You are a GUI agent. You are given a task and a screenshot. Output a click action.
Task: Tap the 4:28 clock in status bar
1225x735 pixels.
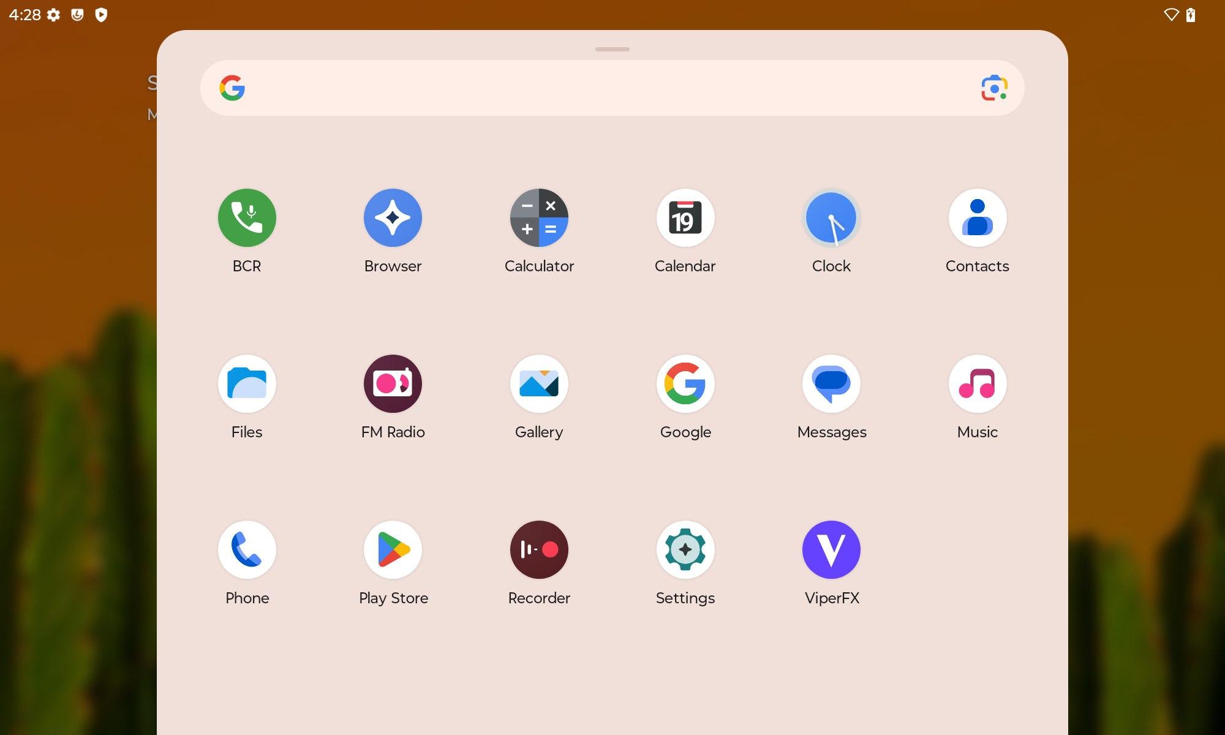pos(24,15)
